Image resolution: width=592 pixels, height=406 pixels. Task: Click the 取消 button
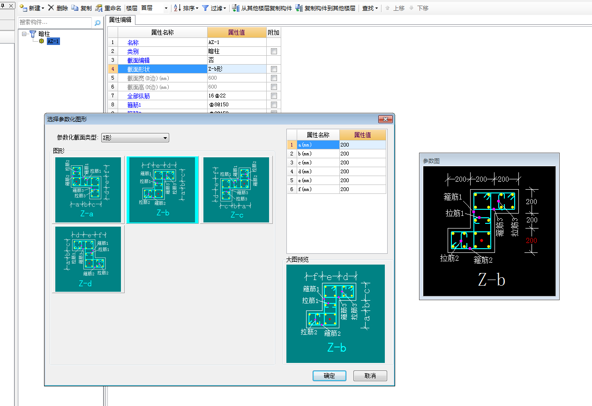[x=370, y=376]
